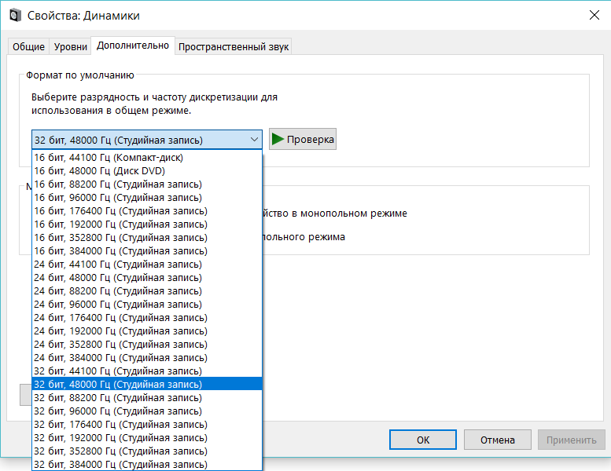Pick 32 бит, 44100 Гц option

[147, 371]
